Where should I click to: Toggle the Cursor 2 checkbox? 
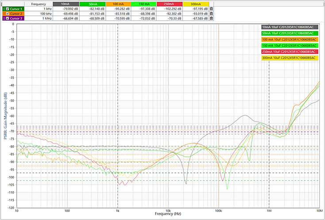pyautogui.click(x=8, y=14)
